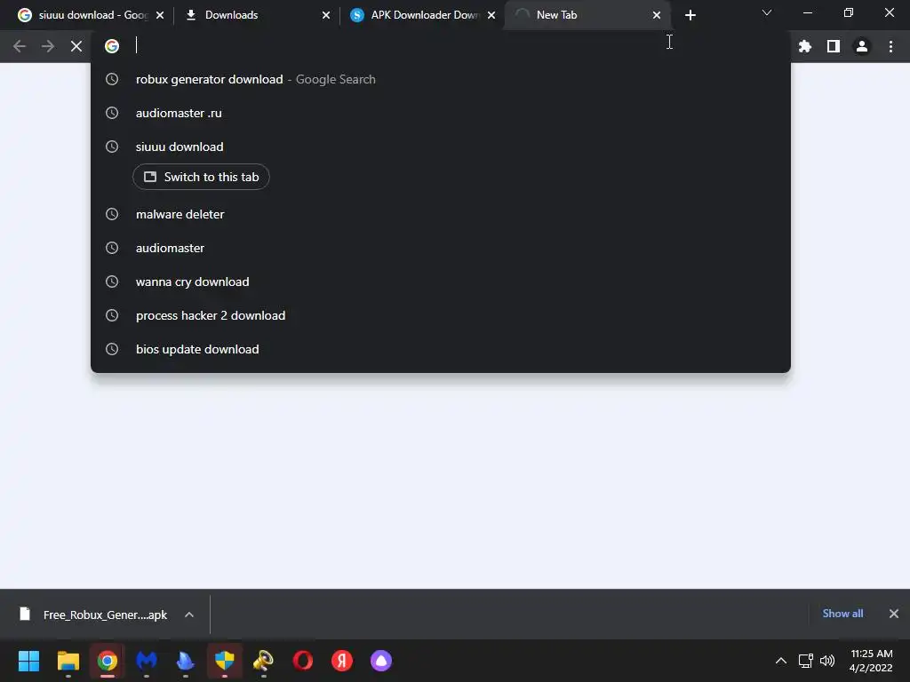The image size is (910, 682).
Task: Select suggestion siuuu download
Action: coord(441,147)
